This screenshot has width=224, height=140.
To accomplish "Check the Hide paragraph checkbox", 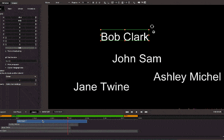I will coord(6,65).
